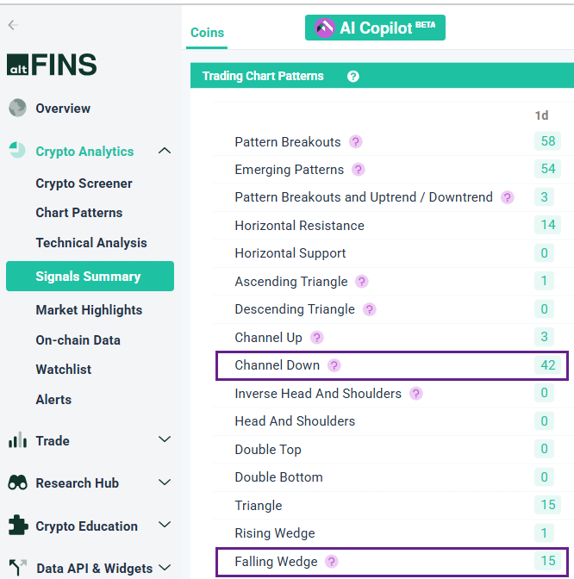Click the help icon beside Ascending Triangle
The width and height of the screenshot is (574, 579).
coord(362,282)
